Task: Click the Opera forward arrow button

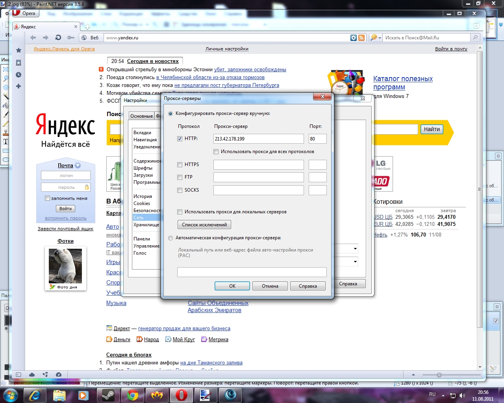Action: 46,38
